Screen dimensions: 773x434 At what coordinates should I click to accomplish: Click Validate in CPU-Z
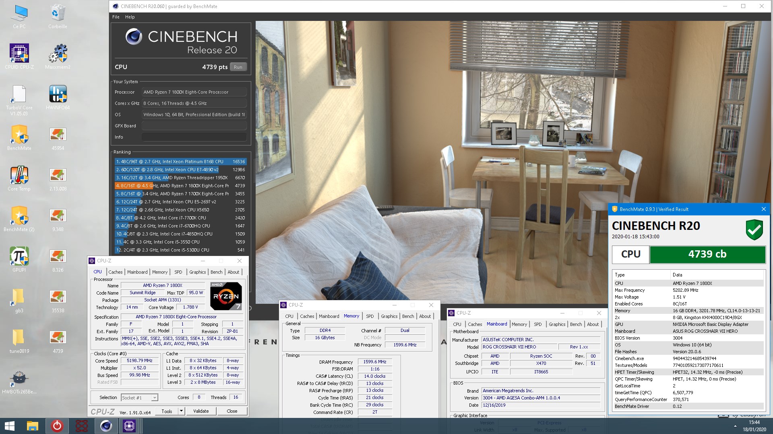click(x=201, y=411)
